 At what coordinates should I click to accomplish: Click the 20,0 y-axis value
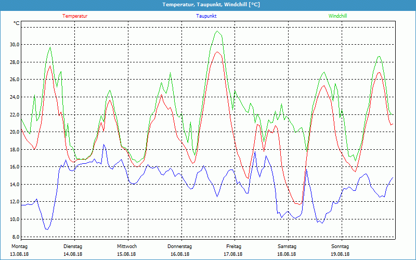click(x=15, y=132)
